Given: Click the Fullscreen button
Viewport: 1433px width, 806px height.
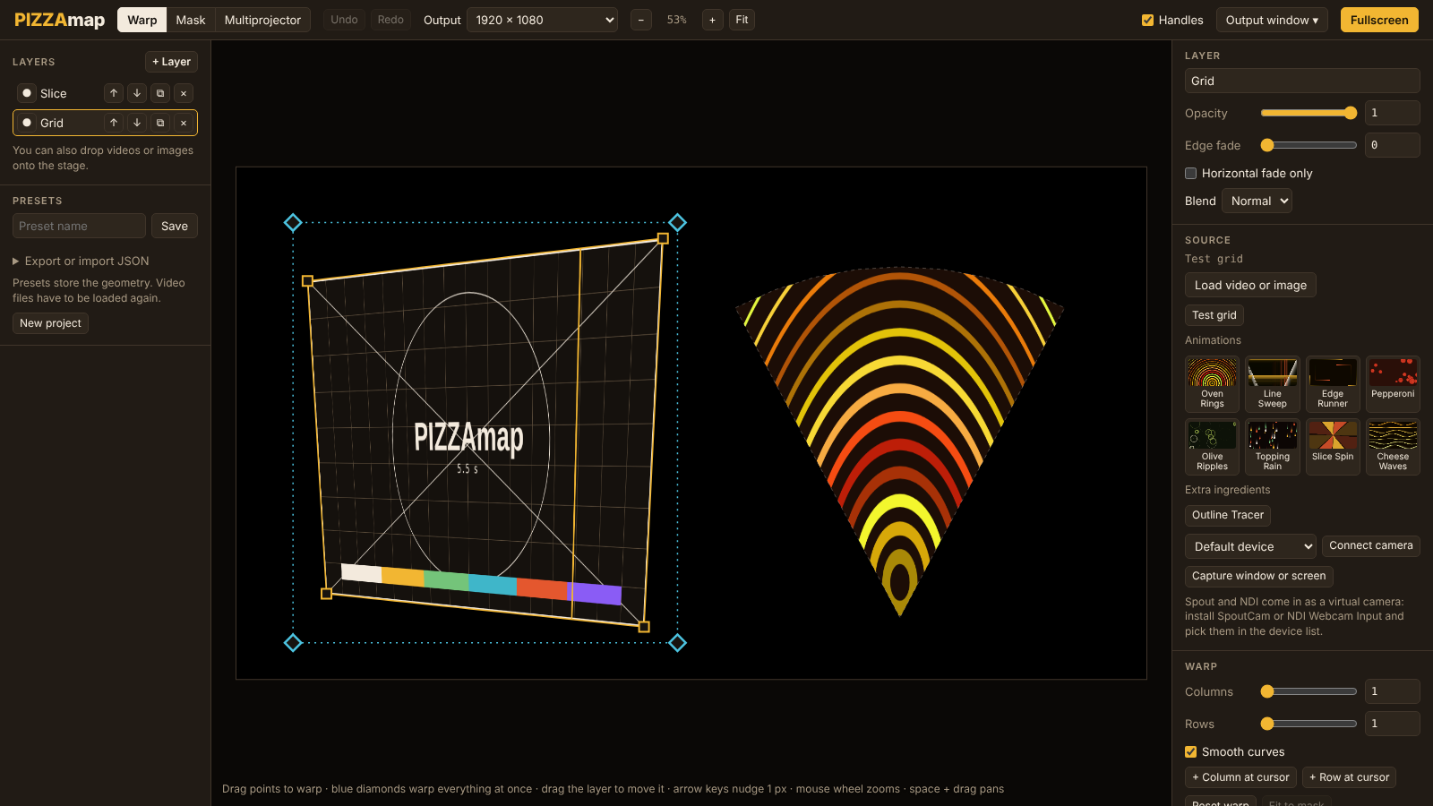Looking at the screenshot, I should tap(1379, 20).
